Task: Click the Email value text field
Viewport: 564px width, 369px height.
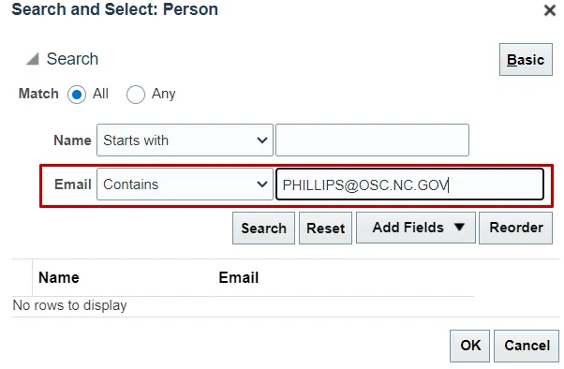Action: [x=409, y=184]
